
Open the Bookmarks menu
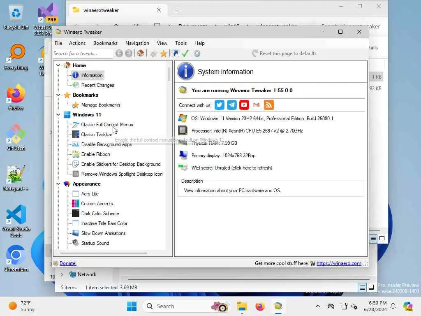pos(105,43)
